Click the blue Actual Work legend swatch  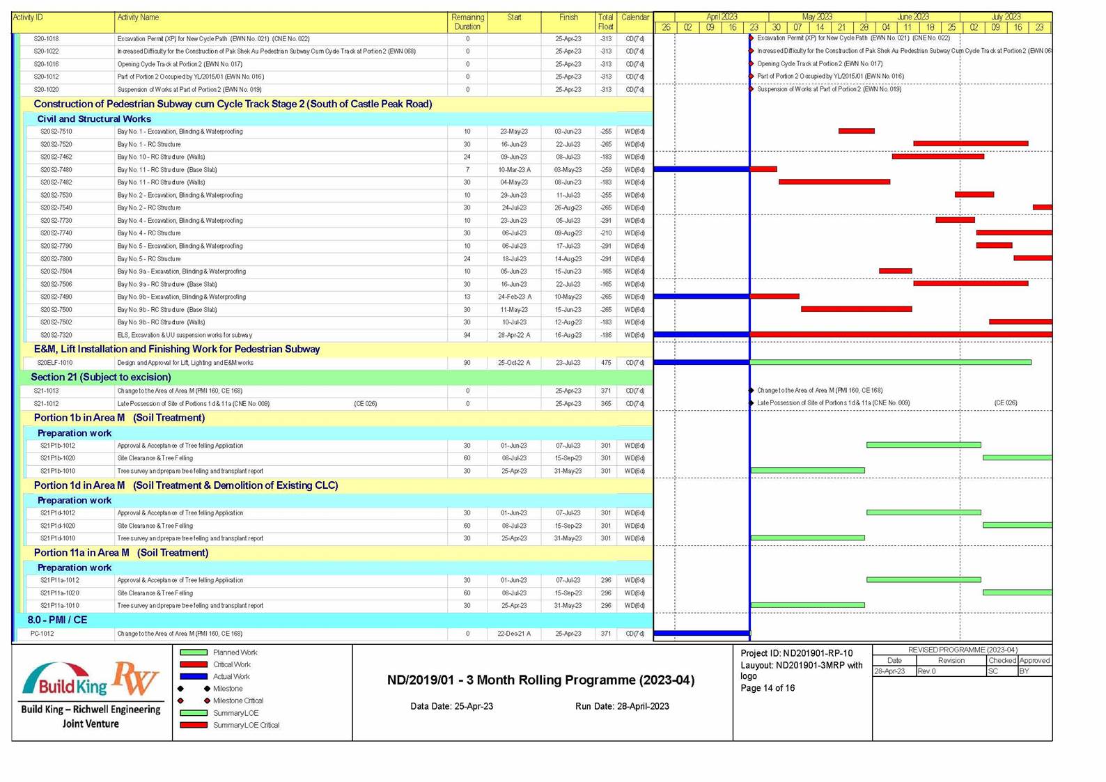click(194, 676)
